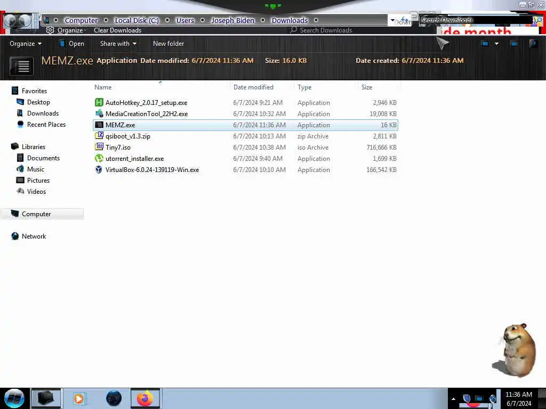Click the Recent Places icon
546x409 pixels.
click(20, 124)
